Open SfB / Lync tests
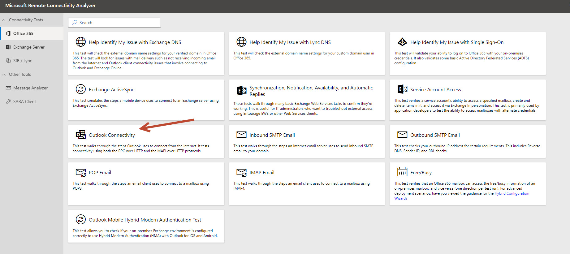 32,61
